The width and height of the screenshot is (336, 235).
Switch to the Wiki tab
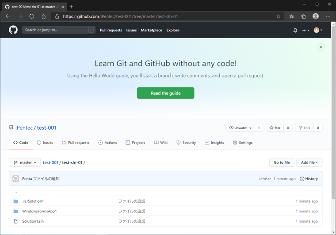[x=161, y=143]
